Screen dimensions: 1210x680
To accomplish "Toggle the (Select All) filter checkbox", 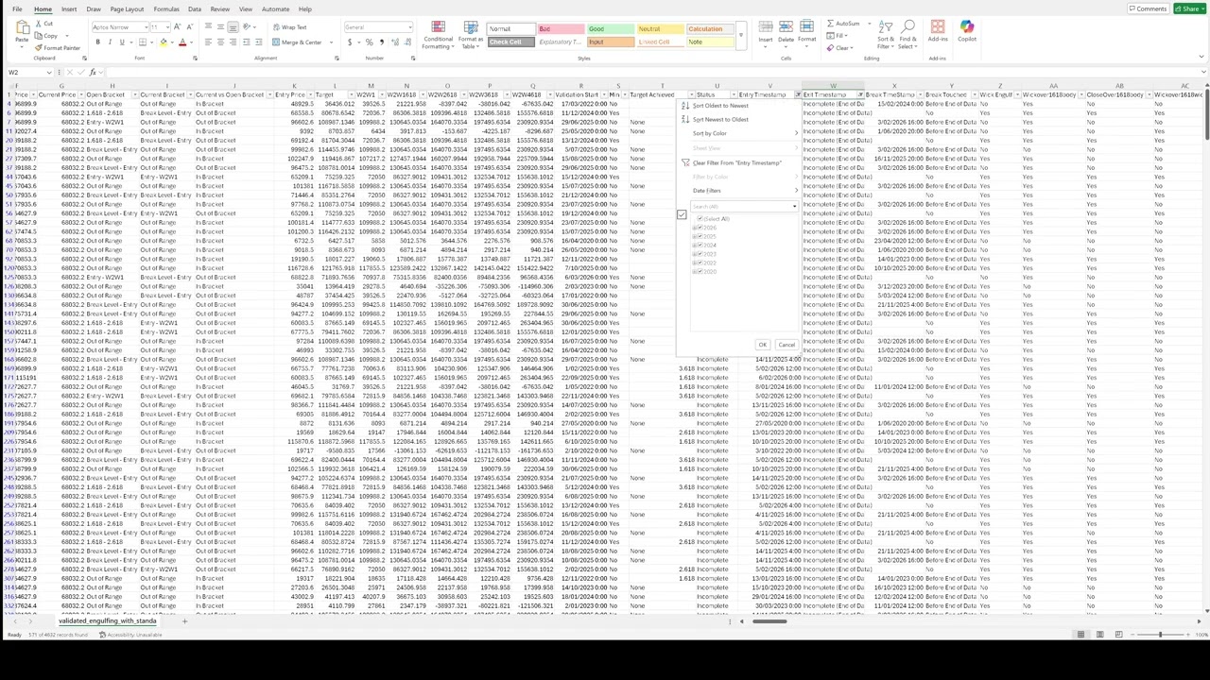I will tap(700, 219).
